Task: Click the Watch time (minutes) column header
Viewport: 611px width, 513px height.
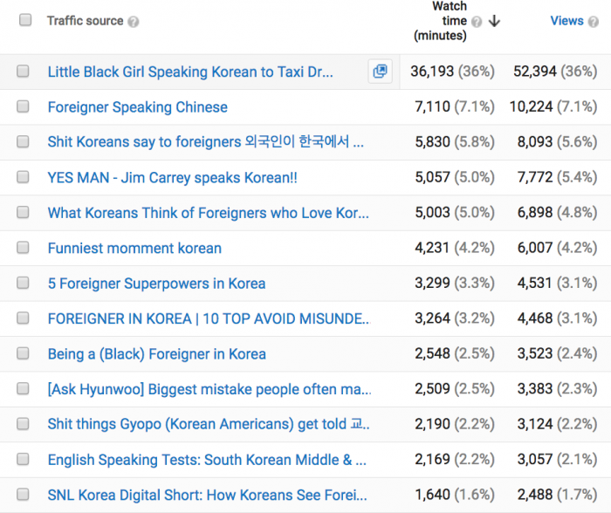Action: pyautogui.click(x=440, y=21)
